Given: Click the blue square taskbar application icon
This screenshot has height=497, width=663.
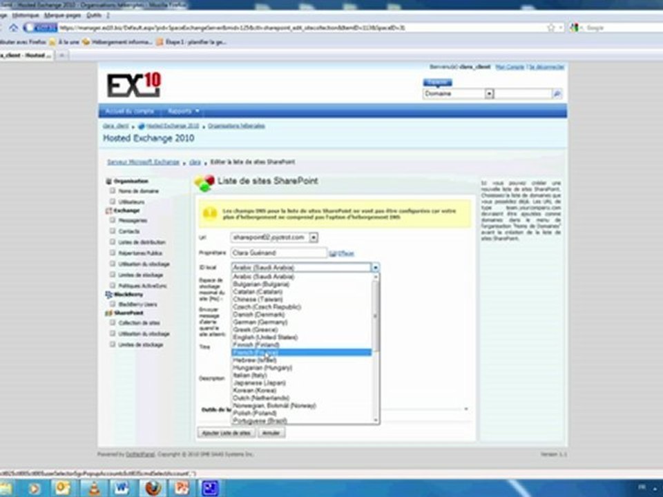Looking at the screenshot, I should 210,488.
